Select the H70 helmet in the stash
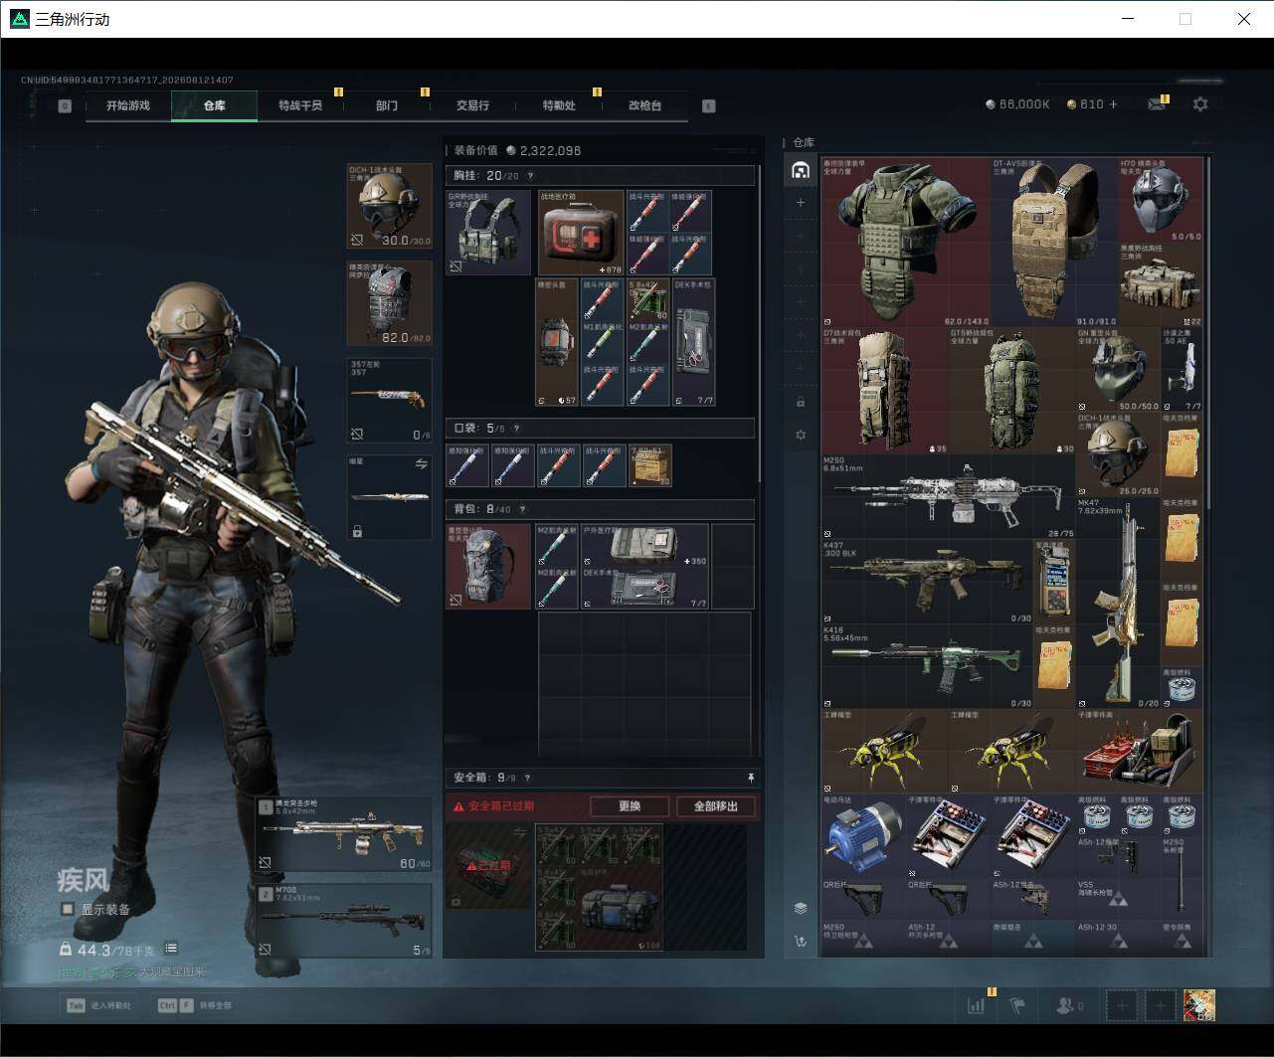 tap(1161, 200)
